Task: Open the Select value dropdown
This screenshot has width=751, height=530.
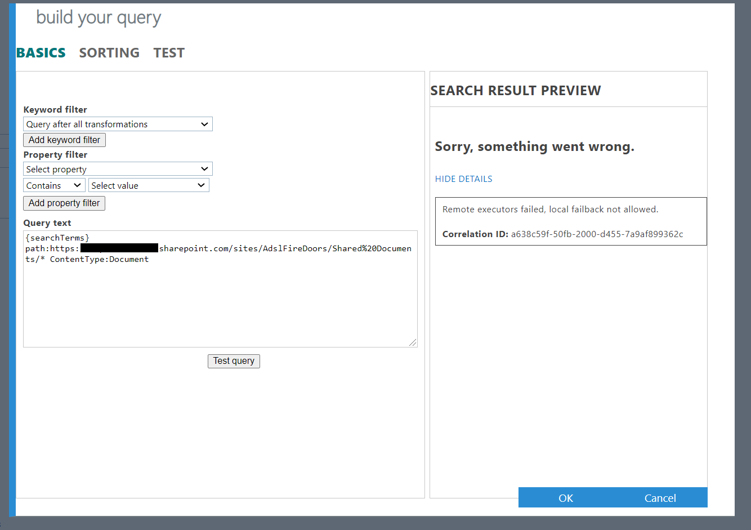Action: tap(148, 185)
